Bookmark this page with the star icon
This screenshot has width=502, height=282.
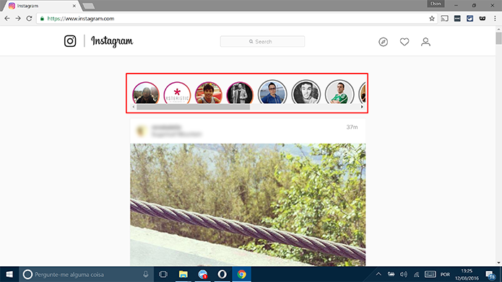click(x=431, y=19)
